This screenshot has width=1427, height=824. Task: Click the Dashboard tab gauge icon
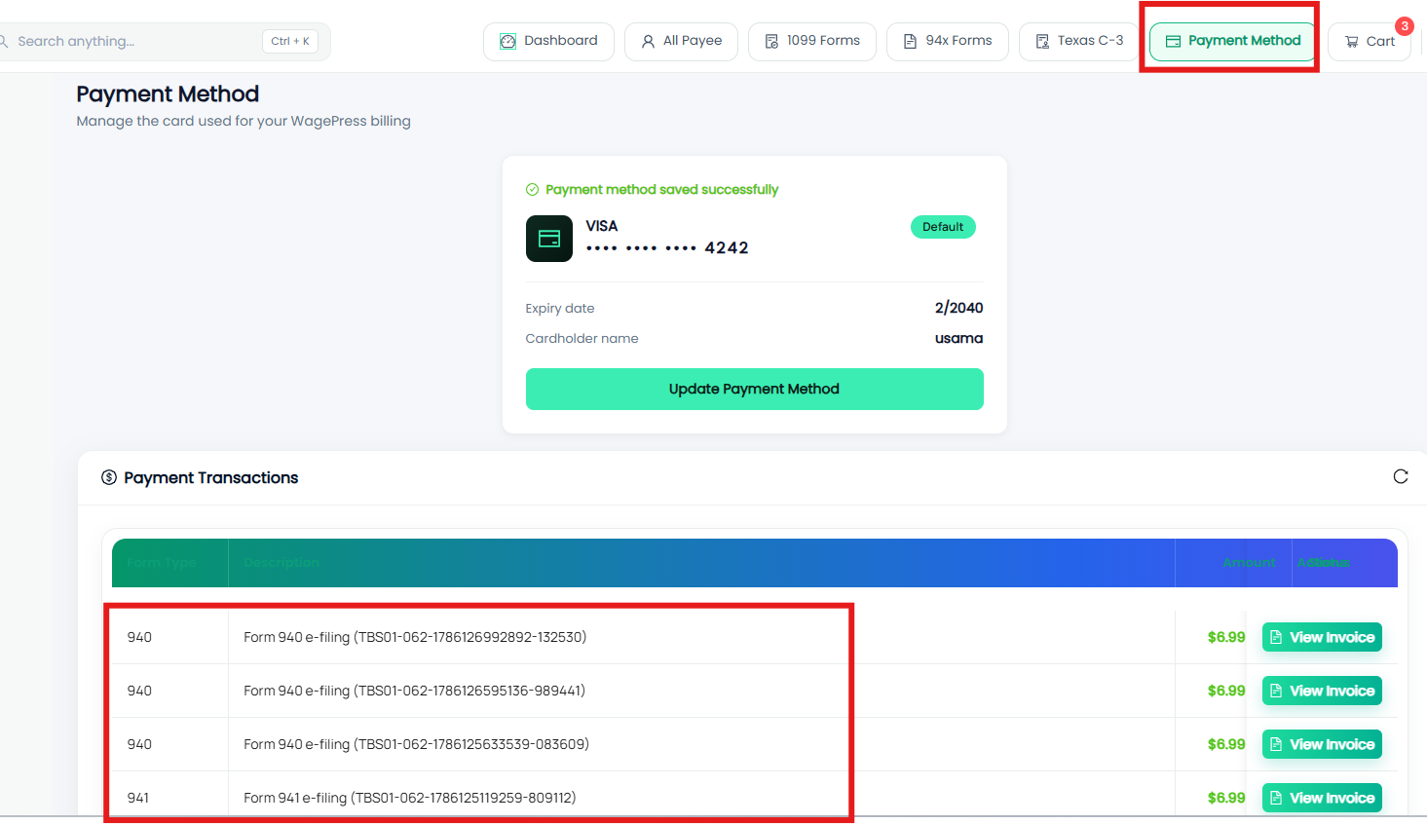[507, 41]
